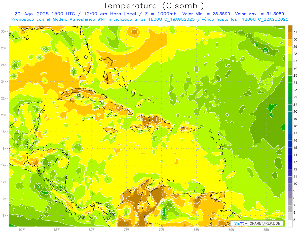
Task: Pick the yellow swatch between 28 and 29
Action: pos(290,50)
